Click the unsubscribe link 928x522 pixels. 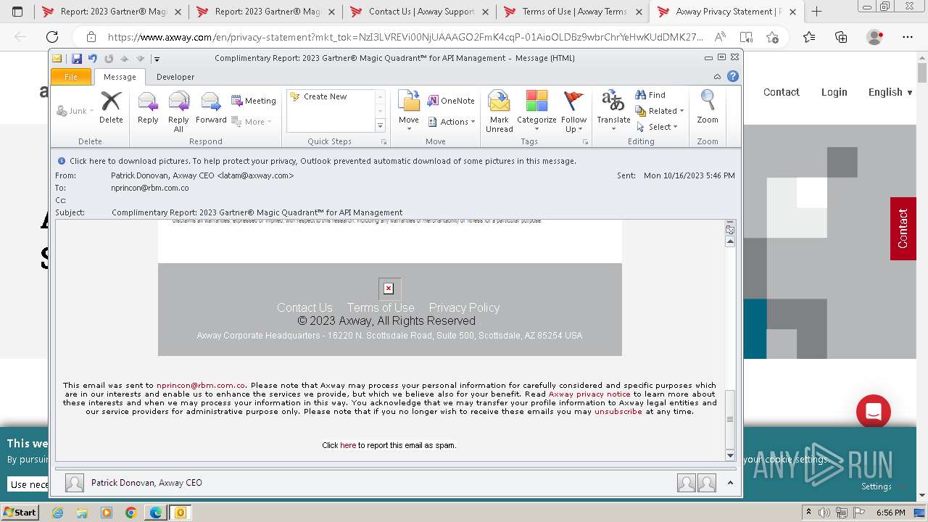pos(618,412)
